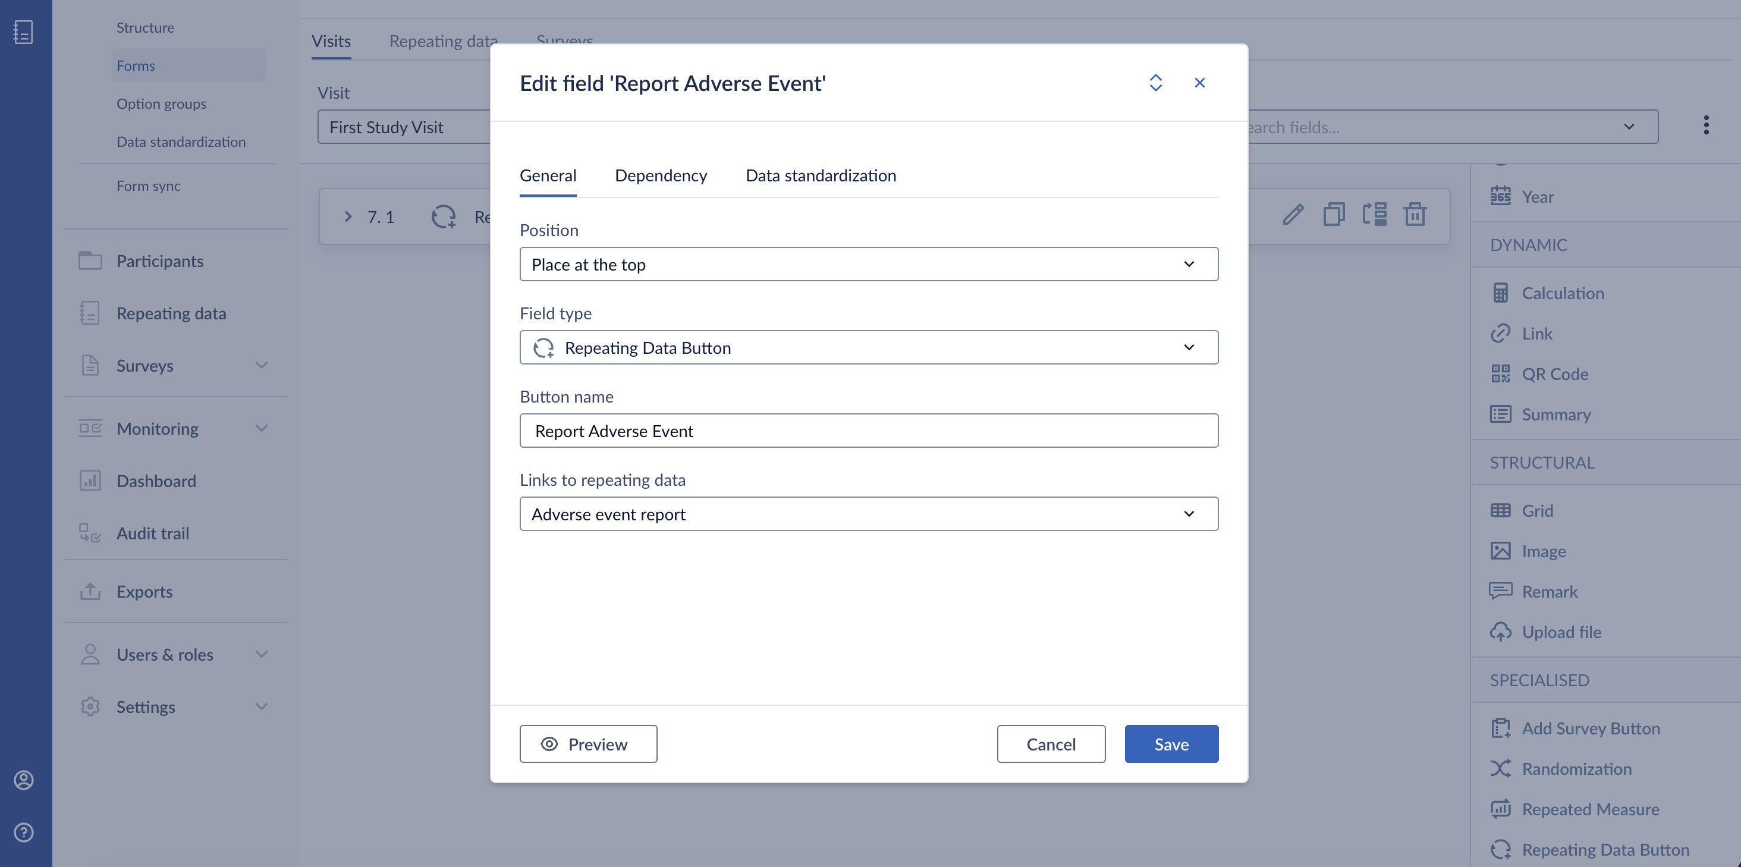Click the three-dot more options menu
This screenshot has width=1741, height=867.
[x=1706, y=125]
